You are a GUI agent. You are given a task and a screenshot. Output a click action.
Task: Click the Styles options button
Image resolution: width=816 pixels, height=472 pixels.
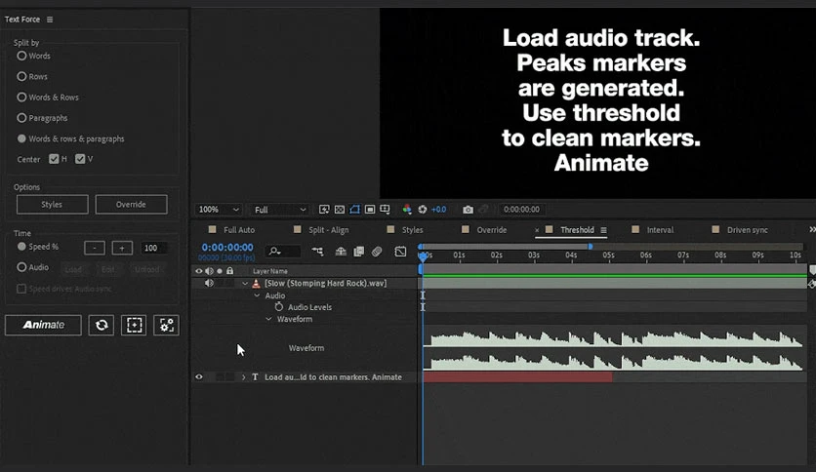52,204
